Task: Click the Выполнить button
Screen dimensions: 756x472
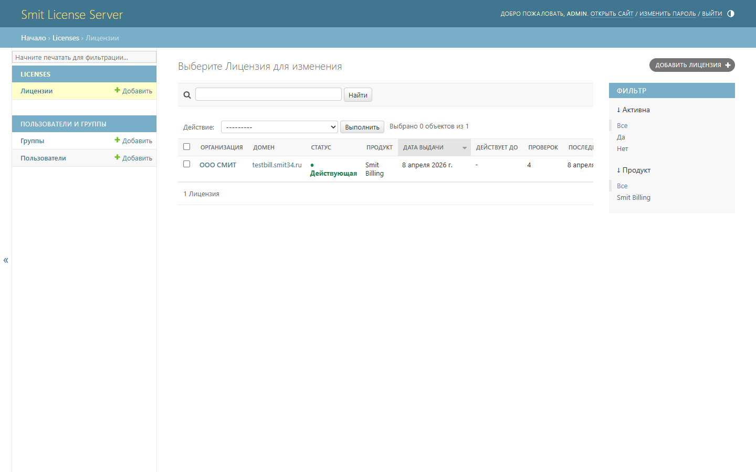Action: click(362, 127)
